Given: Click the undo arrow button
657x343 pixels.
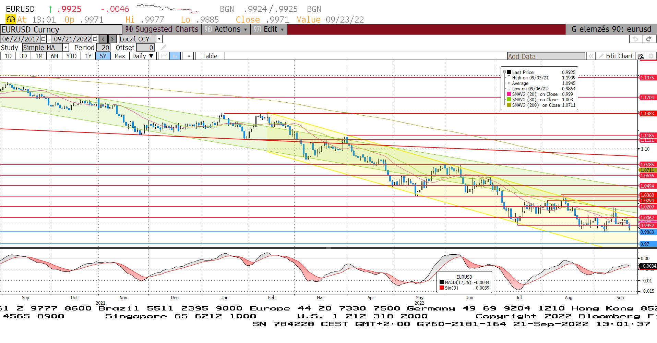Looking at the screenshot, I should coord(635,39).
